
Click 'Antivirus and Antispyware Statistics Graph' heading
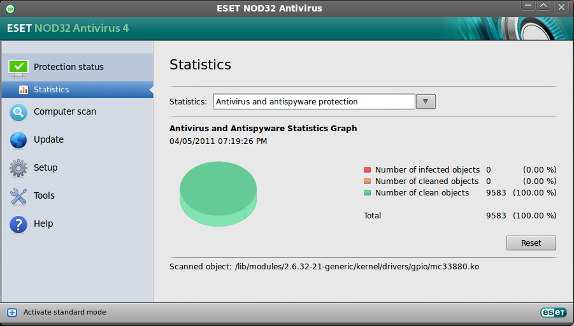[x=263, y=129]
